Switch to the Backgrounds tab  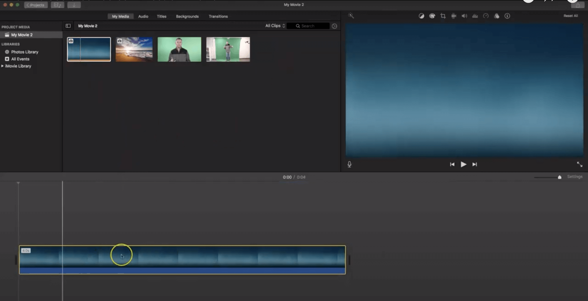coord(187,16)
